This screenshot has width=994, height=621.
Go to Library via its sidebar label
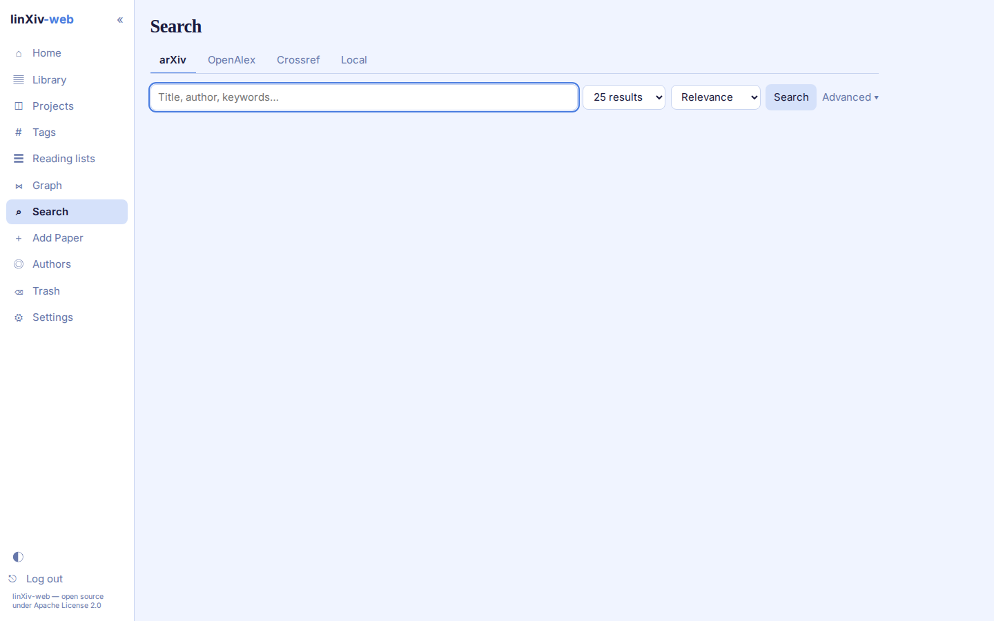click(50, 80)
